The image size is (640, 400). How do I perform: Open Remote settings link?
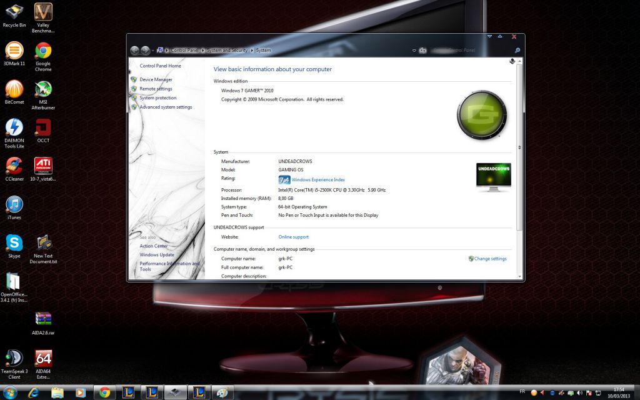[x=156, y=89]
